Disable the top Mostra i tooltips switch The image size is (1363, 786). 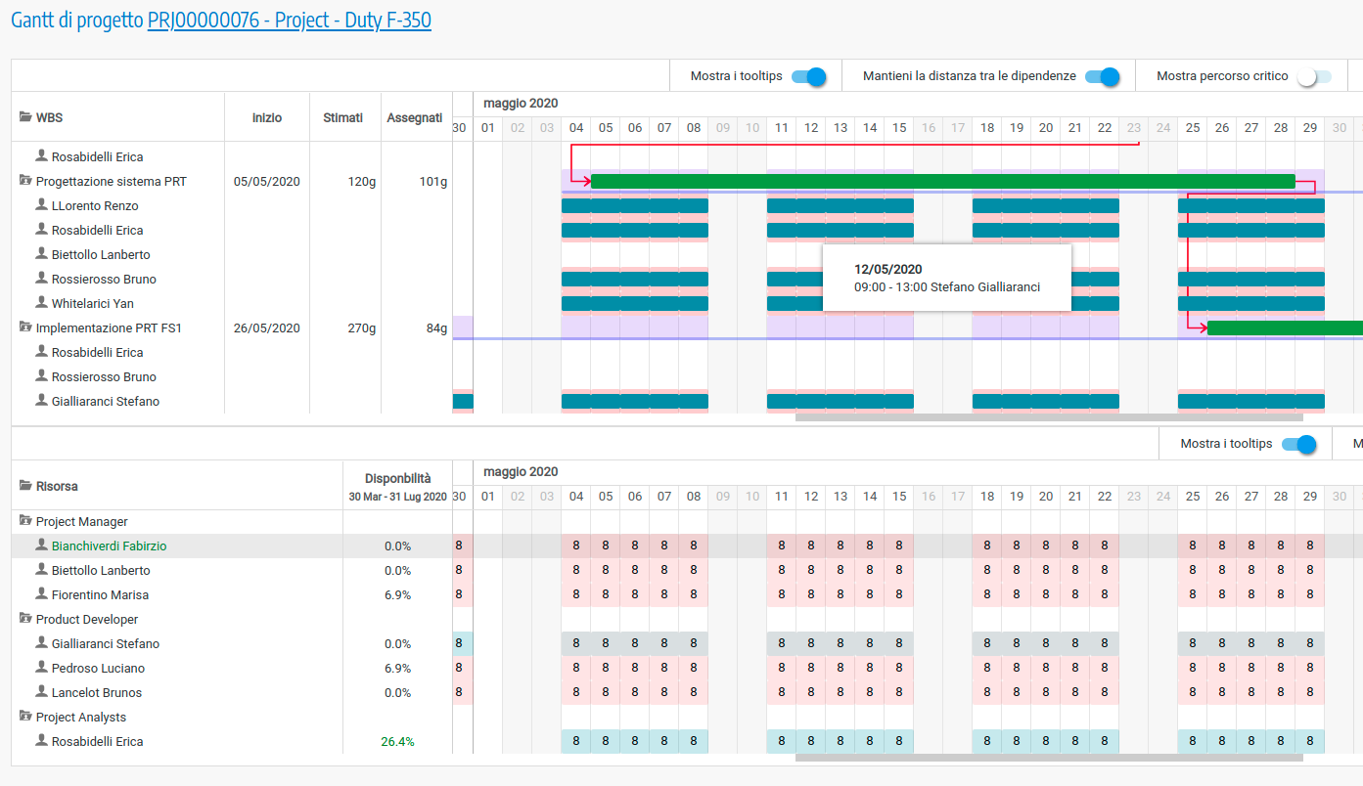[x=809, y=76]
